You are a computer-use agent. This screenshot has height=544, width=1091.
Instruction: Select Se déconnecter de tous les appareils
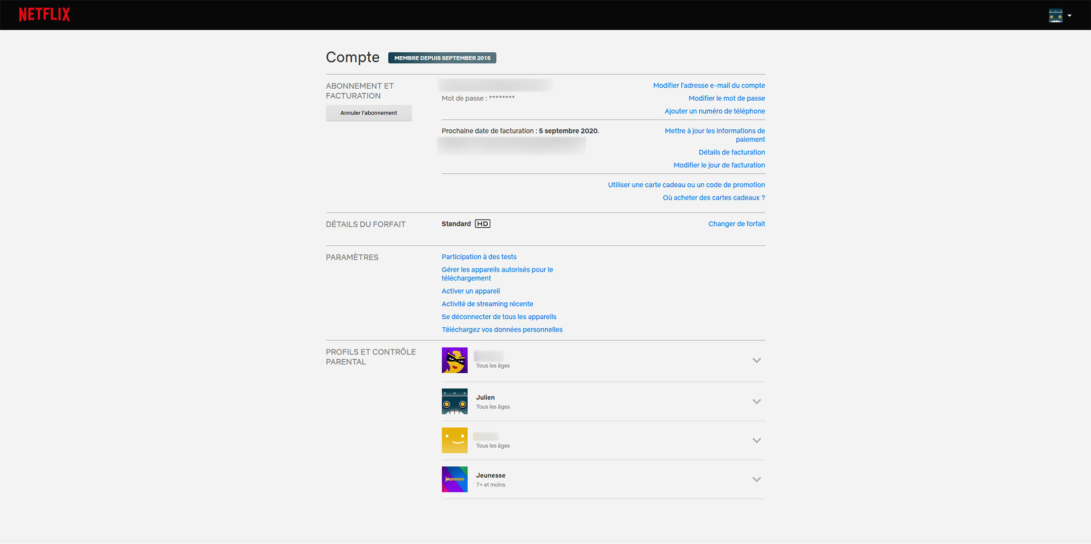pos(499,317)
